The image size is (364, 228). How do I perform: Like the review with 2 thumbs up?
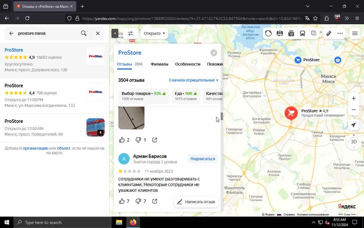pyautogui.click(x=124, y=140)
